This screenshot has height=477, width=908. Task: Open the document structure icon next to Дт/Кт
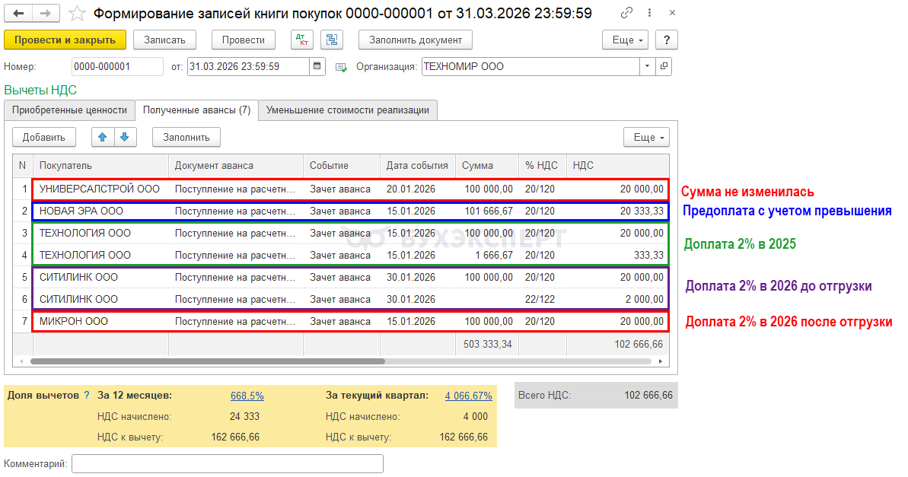pyautogui.click(x=331, y=40)
